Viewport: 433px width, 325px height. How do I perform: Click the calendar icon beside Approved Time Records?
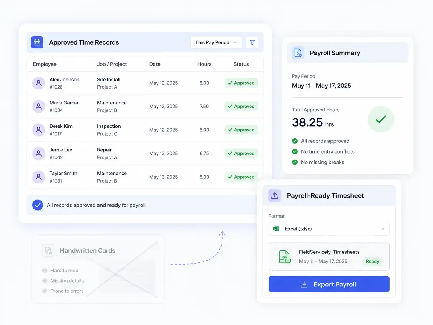click(37, 42)
